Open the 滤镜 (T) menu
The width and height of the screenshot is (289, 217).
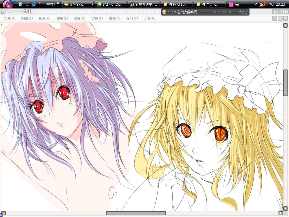point(97,18)
